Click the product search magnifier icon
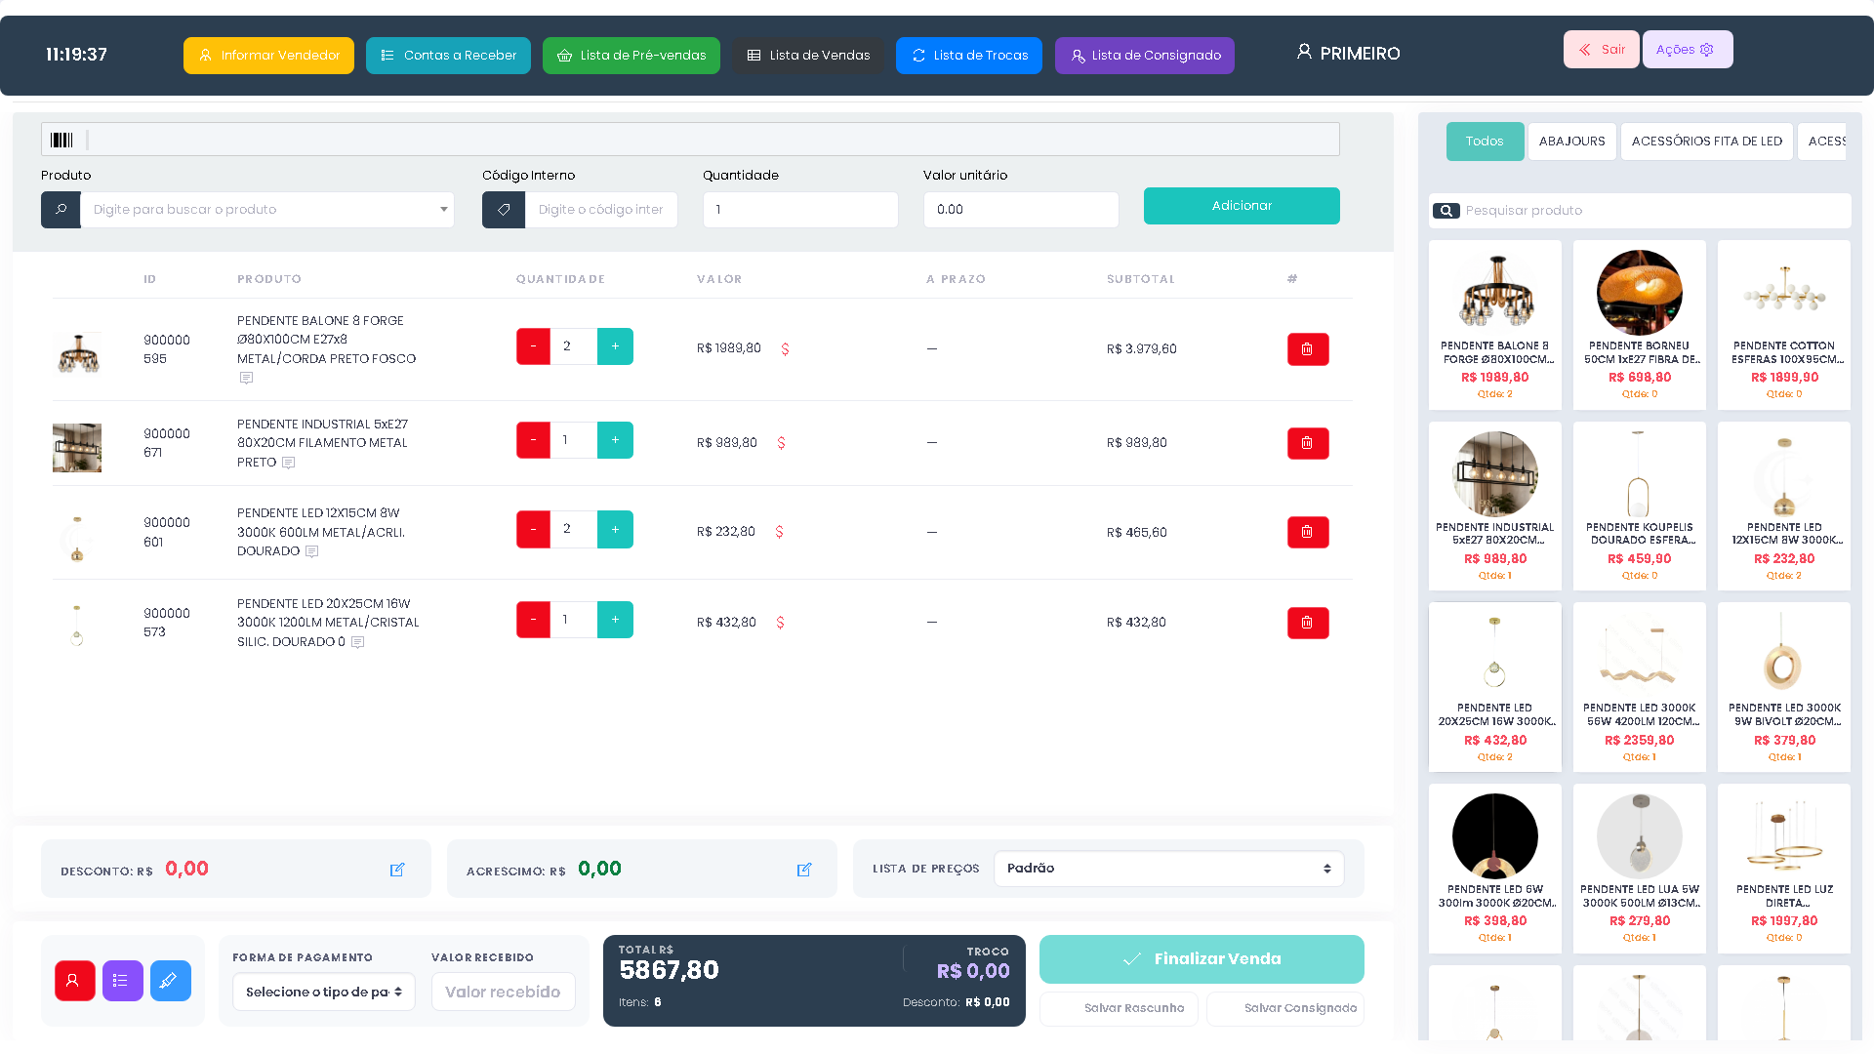Screen dimensions: 1874x1054 (61, 210)
